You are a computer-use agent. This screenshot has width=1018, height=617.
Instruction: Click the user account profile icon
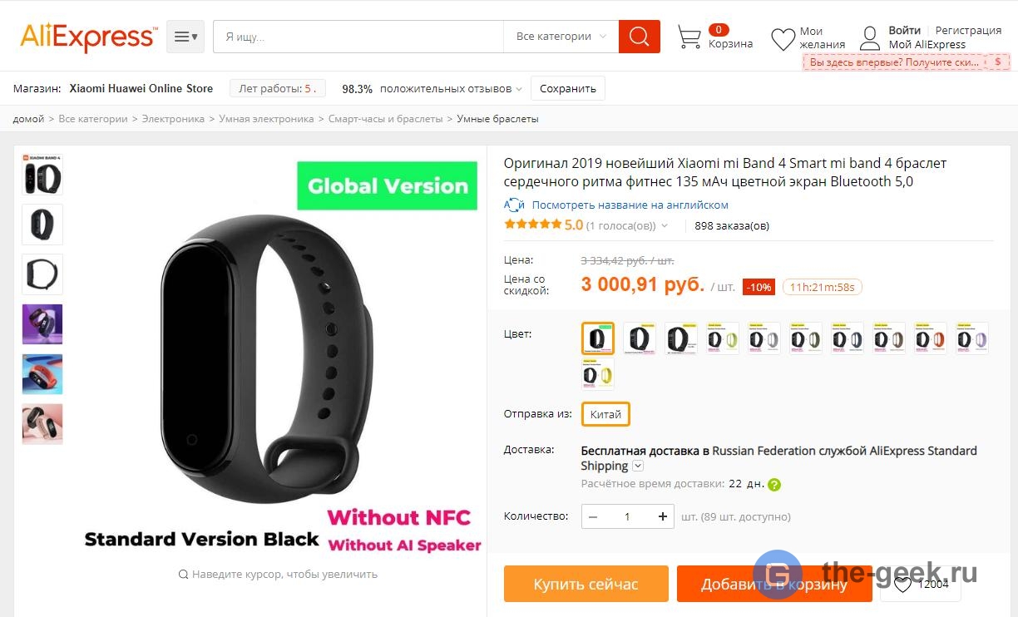(x=870, y=38)
